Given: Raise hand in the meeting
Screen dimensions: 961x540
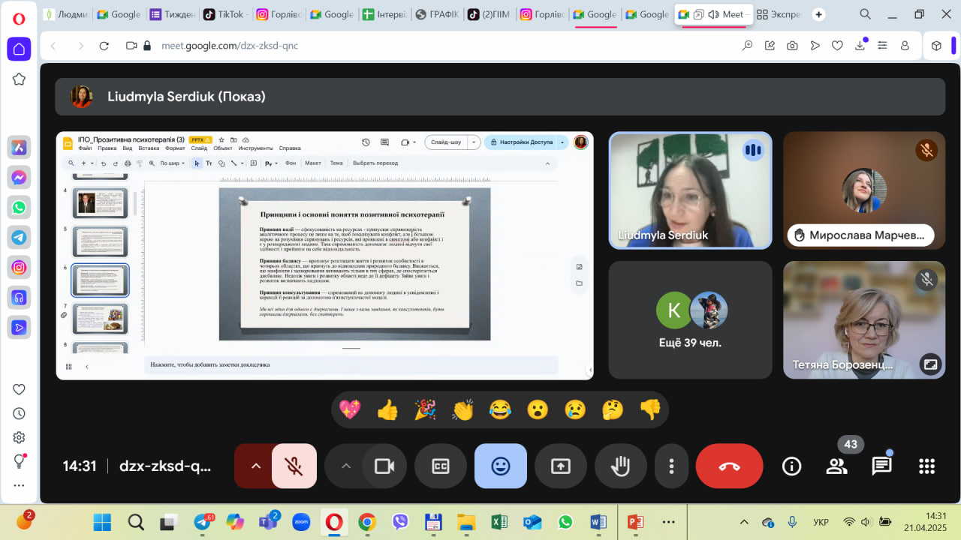Looking at the screenshot, I should [x=620, y=466].
